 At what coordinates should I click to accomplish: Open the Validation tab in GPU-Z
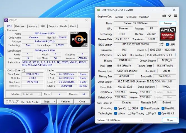[144, 17]
